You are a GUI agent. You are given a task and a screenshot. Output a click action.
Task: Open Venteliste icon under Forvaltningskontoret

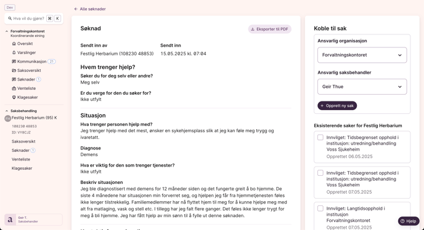click(14, 89)
